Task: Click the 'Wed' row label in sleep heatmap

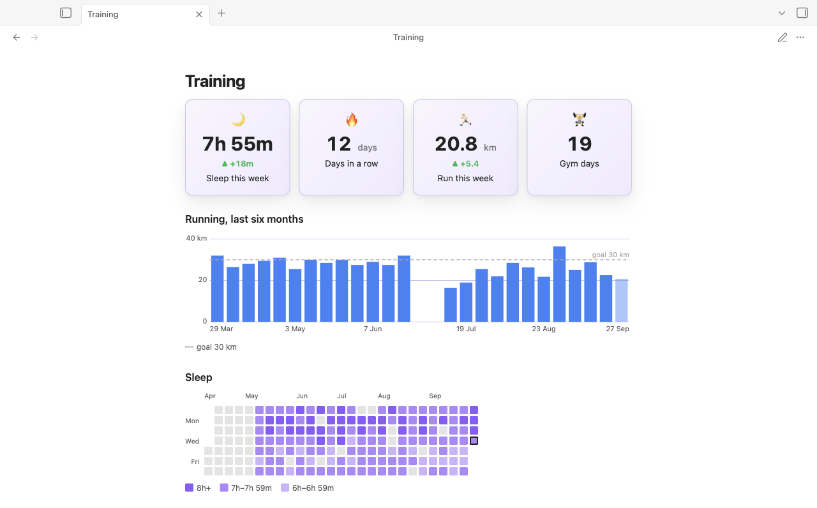Action: [192, 441]
